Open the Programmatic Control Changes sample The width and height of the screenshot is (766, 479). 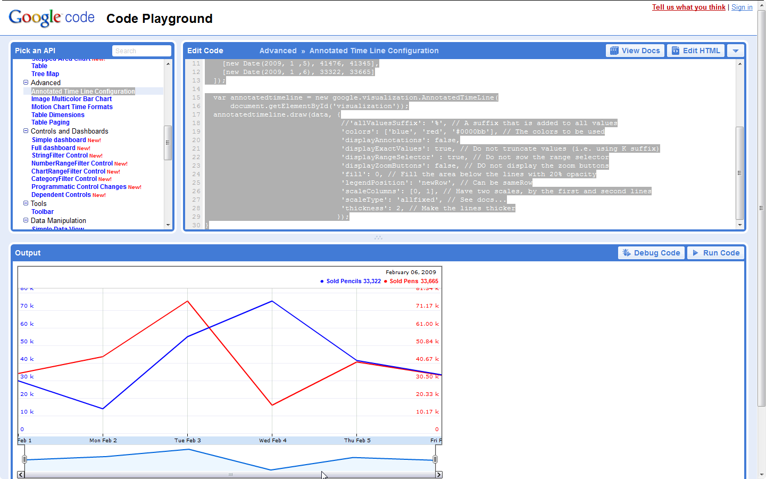[79, 187]
